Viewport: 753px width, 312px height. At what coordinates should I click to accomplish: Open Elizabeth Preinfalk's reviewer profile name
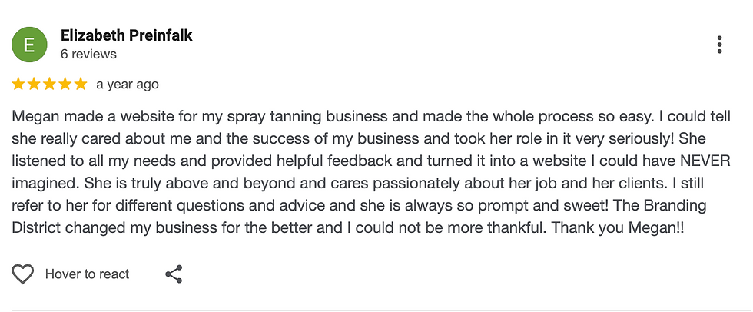point(126,35)
